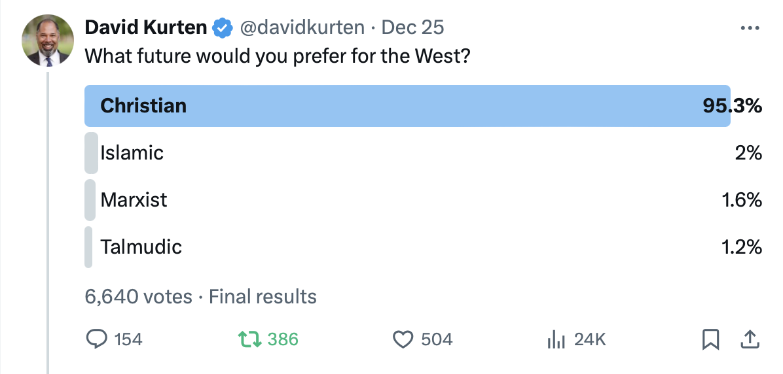Open the three-dot more options menu
Screen dimensions: 783x374
coord(750,28)
